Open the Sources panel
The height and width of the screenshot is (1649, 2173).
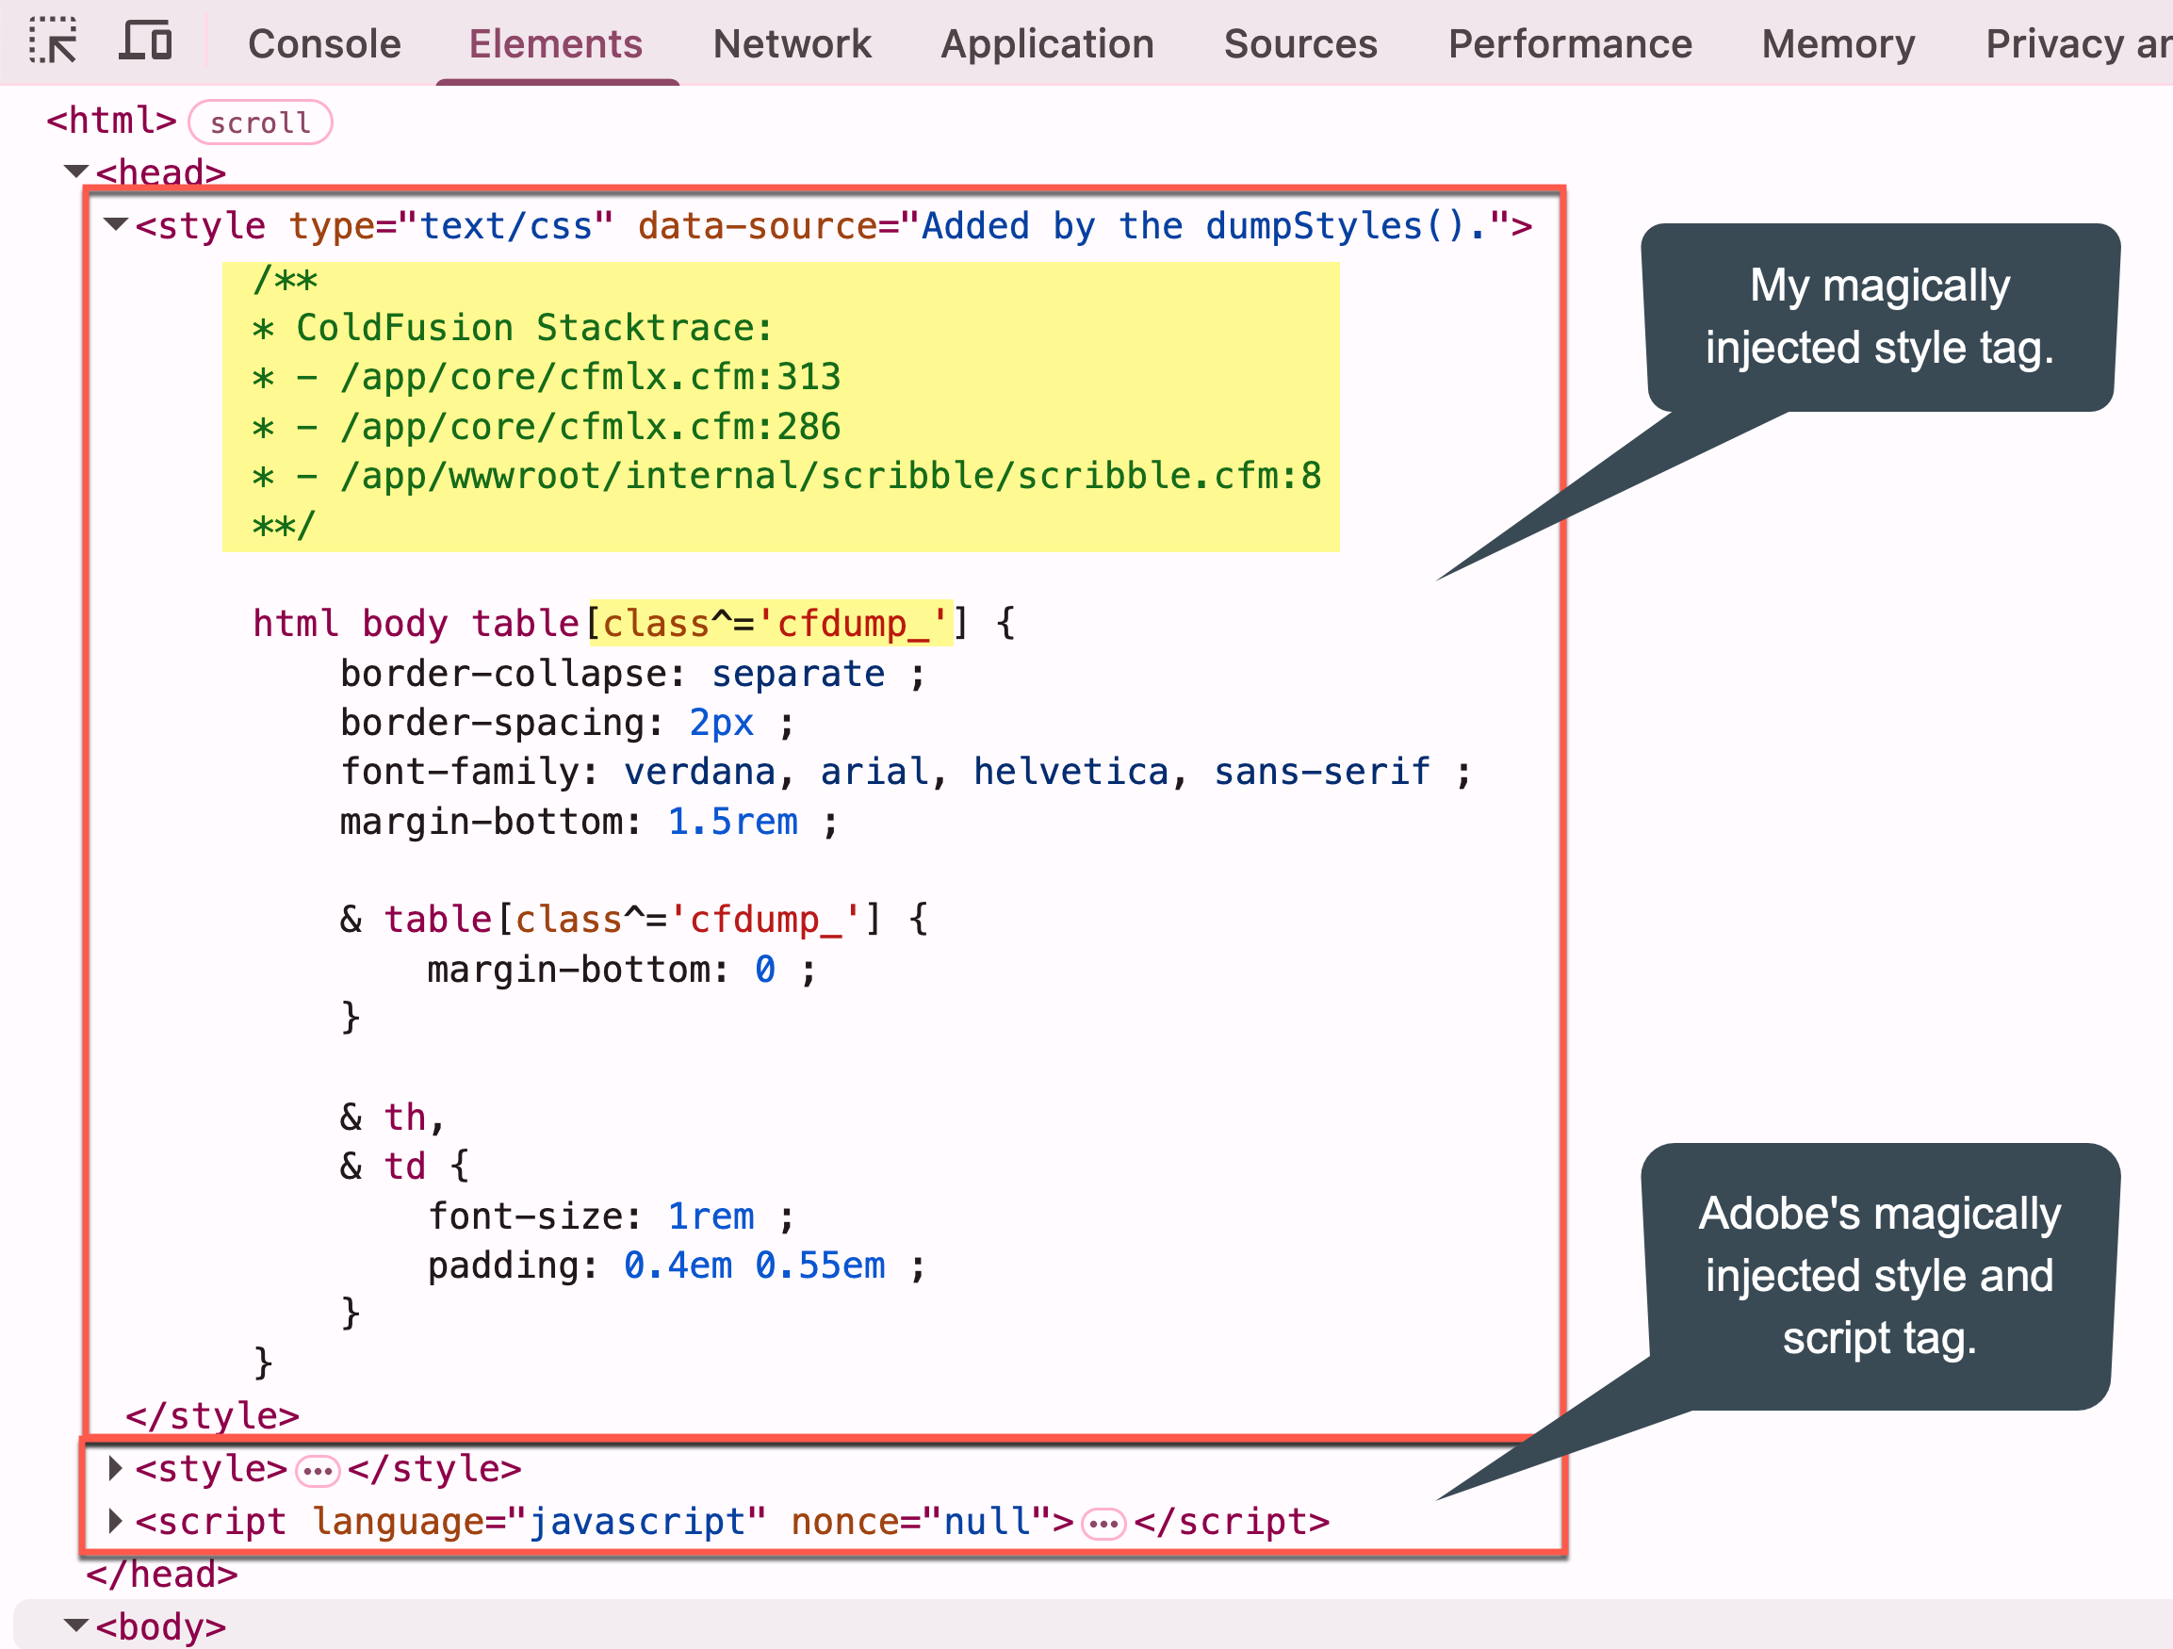tap(1299, 43)
